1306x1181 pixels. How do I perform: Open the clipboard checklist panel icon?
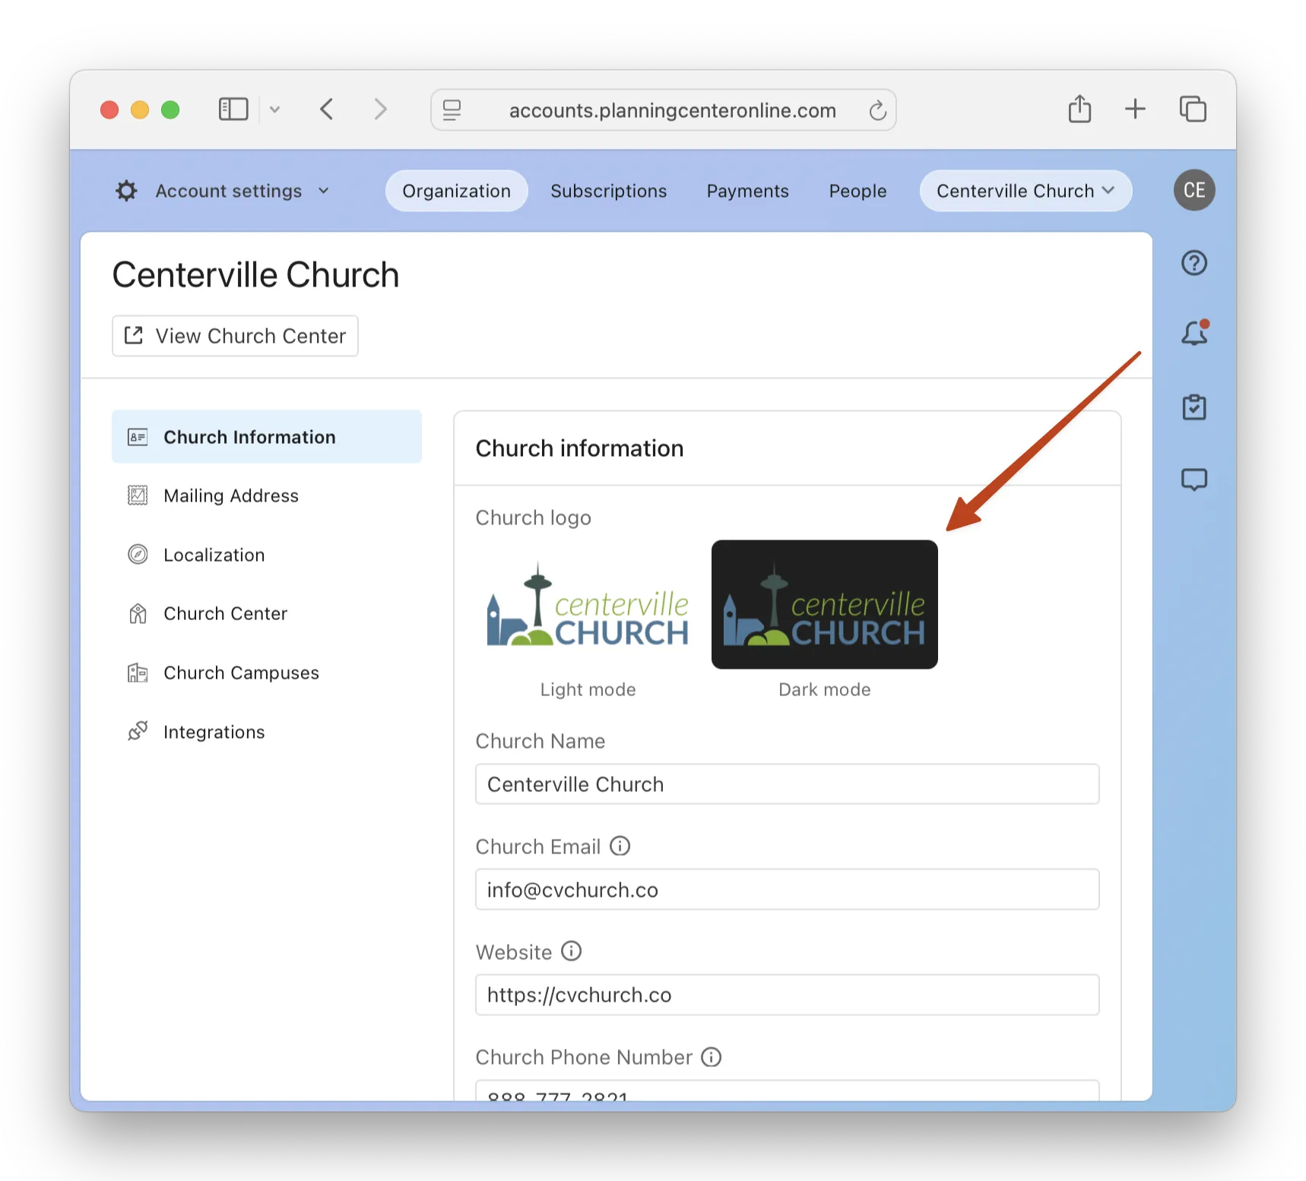point(1194,407)
